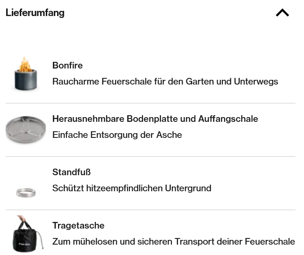Click the flame on the Bonfire picture
304x255 pixels.
[x=25, y=64]
